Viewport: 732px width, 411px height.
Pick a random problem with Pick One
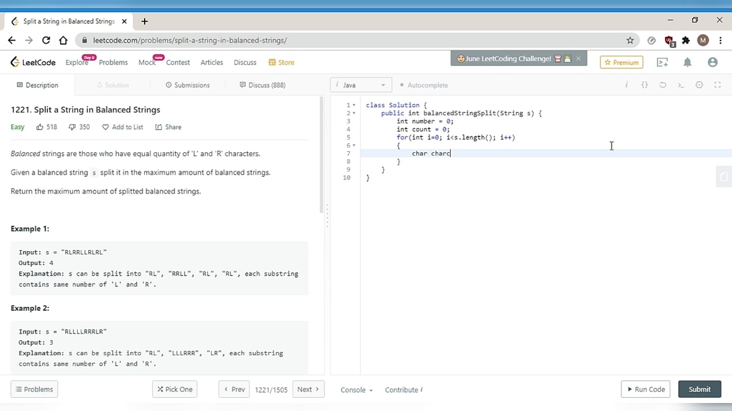click(x=174, y=389)
